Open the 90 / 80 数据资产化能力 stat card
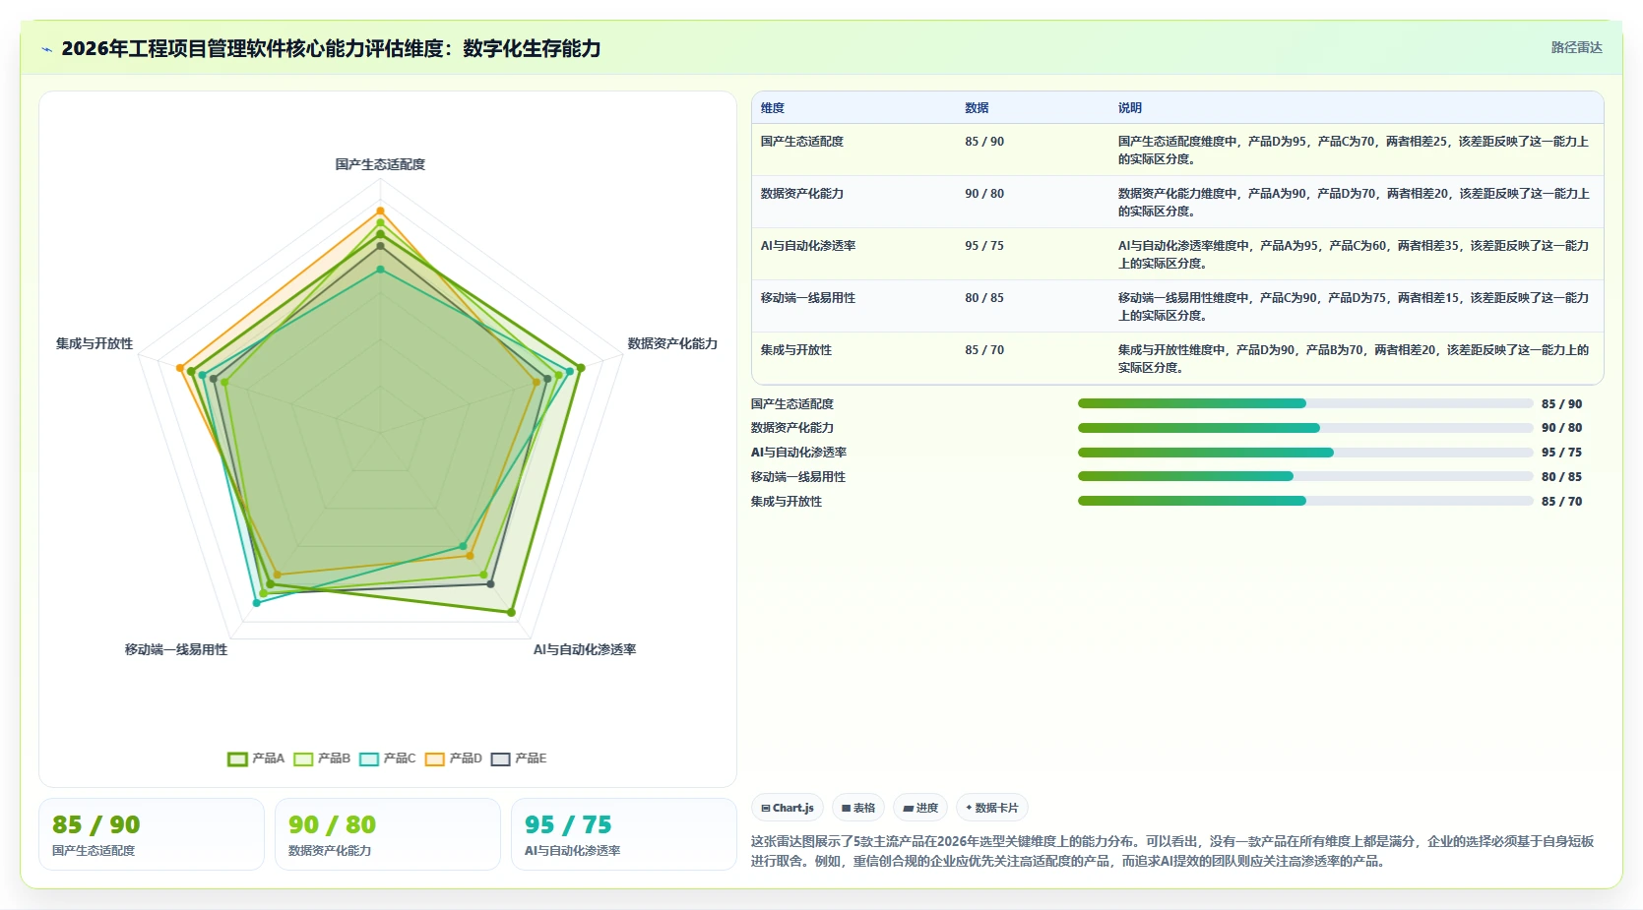Image resolution: width=1643 pixels, height=910 pixels. [388, 834]
